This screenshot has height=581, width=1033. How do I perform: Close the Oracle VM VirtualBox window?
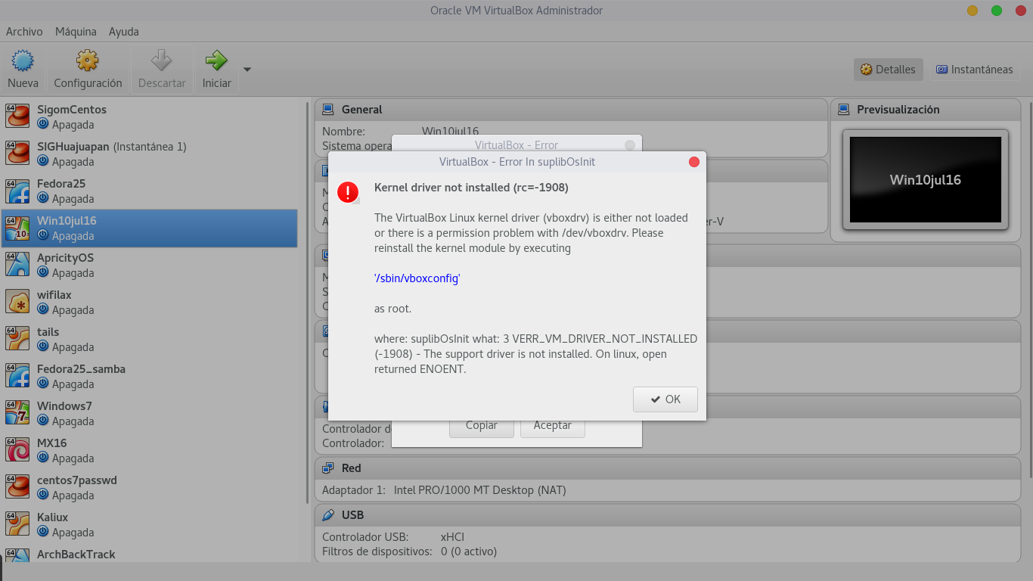(x=1020, y=11)
